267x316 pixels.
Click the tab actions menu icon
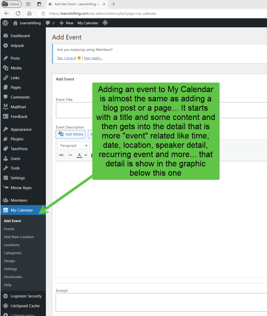39,4
